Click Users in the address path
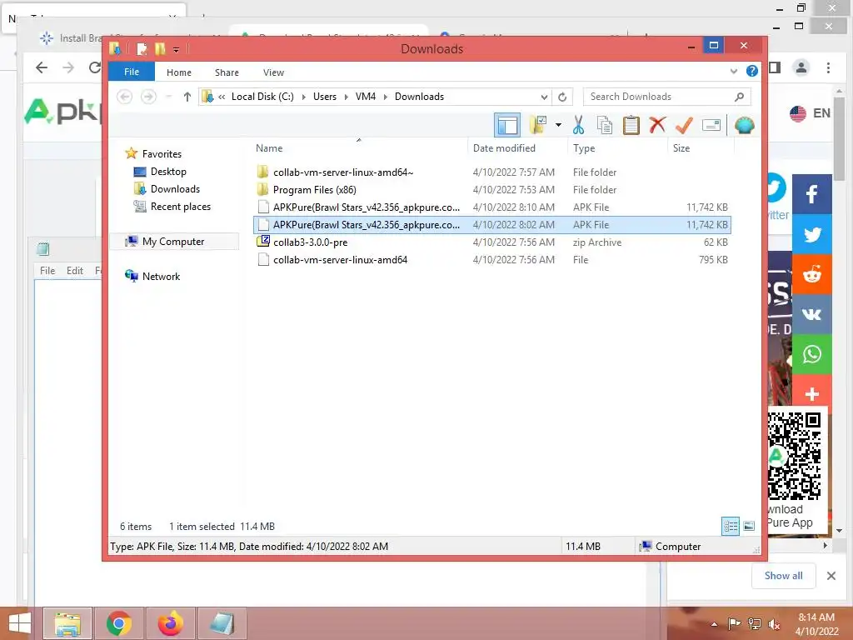 325,97
